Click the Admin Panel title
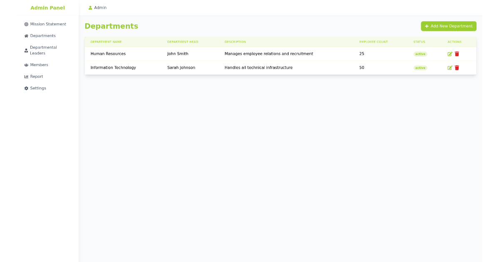 pyautogui.click(x=47, y=7)
